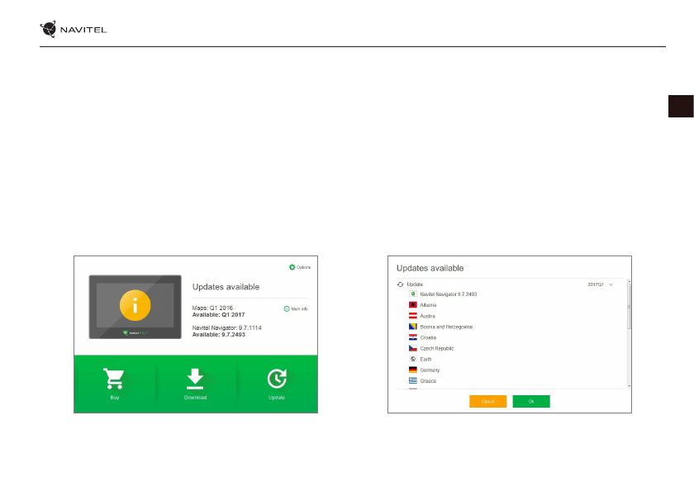Click the Download arrow icon
Image resolution: width=694 pixels, height=492 pixels.
195,378
